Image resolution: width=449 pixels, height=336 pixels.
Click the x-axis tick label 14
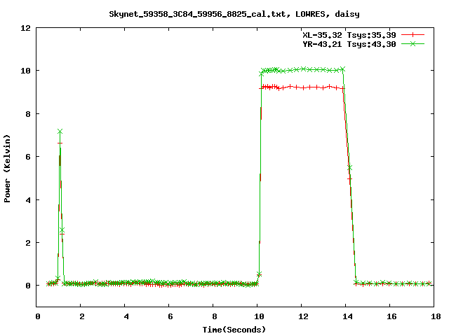tap(347, 316)
